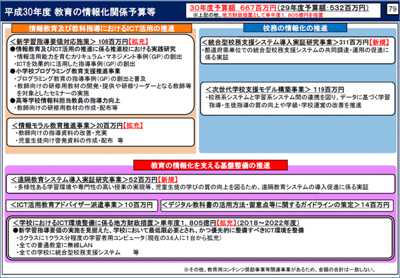Click the red 【新規】 tag beside 311百万円
Image resolution: width=400 pixels, height=278 pixels.
coord(380,42)
